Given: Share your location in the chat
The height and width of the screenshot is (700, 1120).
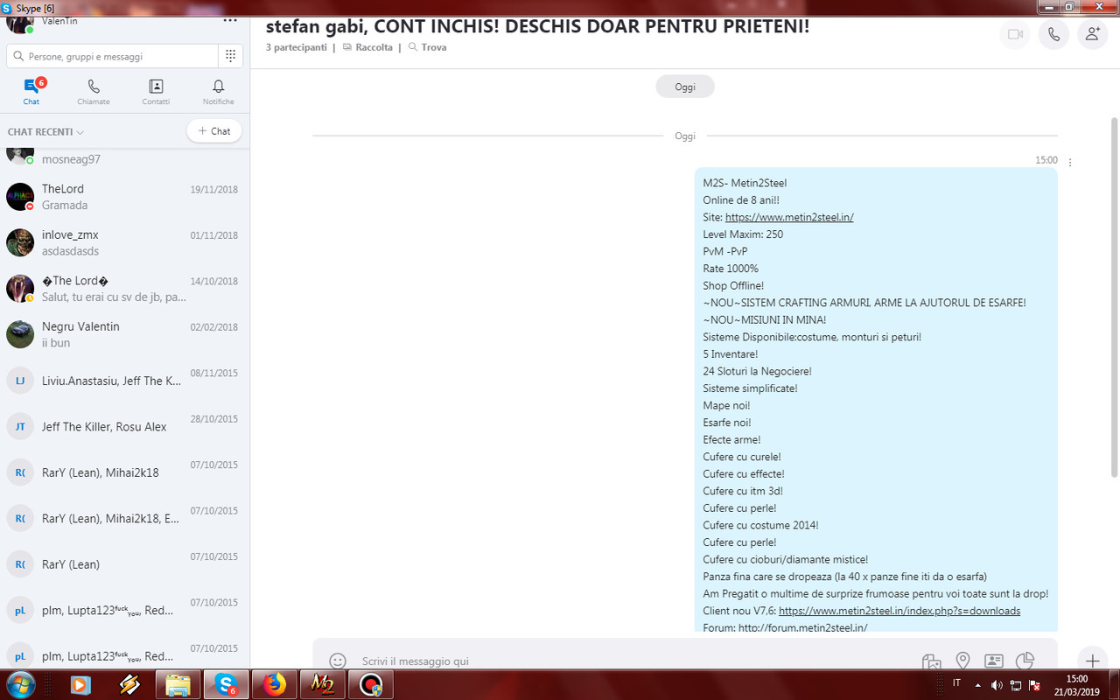Looking at the screenshot, I should [x=962, y=662].
